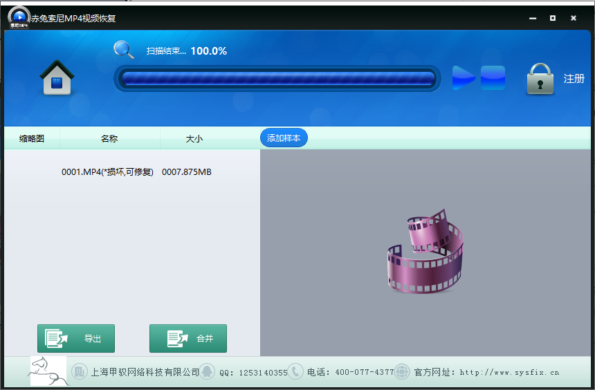This screenshot has width=595, height=390.
Task: Click 上海甲驭网络科技有限公司 company name
Action: (145, 372)
